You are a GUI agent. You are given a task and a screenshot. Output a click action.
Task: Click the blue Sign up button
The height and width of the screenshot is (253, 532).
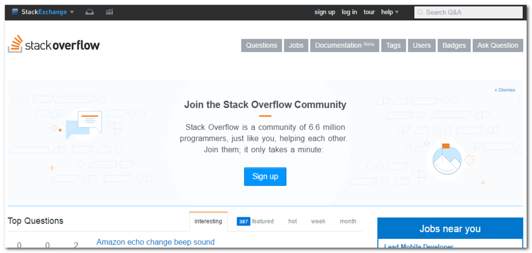pyautogui.click(x=265, y=176)
